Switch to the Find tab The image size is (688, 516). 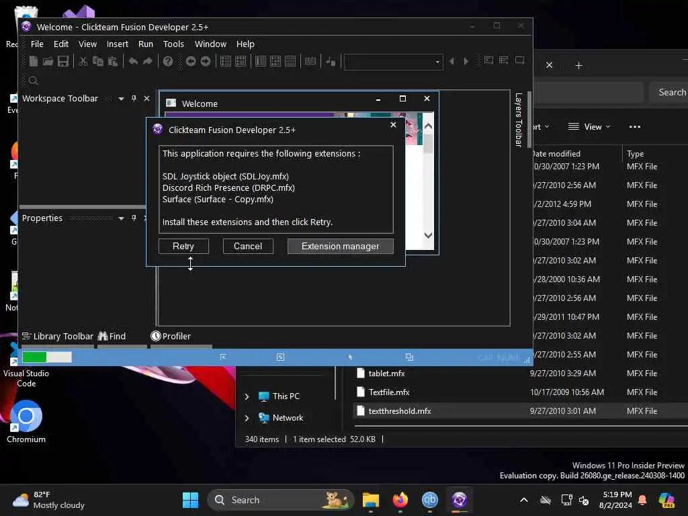pyautogui.click(x=112, y=336)
